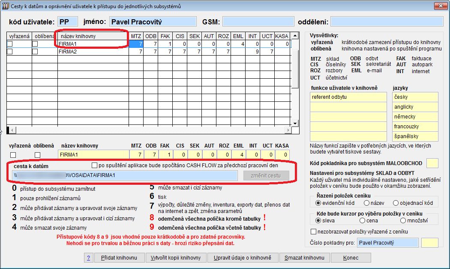Select název radio for price list sorting
This screenshot has height=269, width=450.
tap(366, 203)
